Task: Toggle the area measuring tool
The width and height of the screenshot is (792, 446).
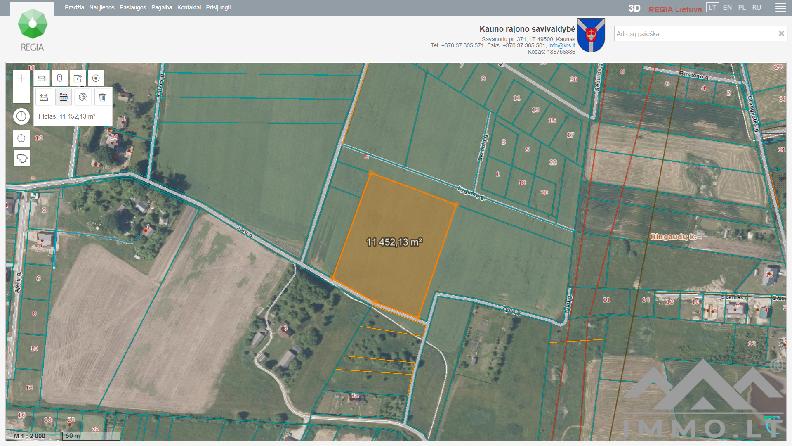Action: click(64, 97)
